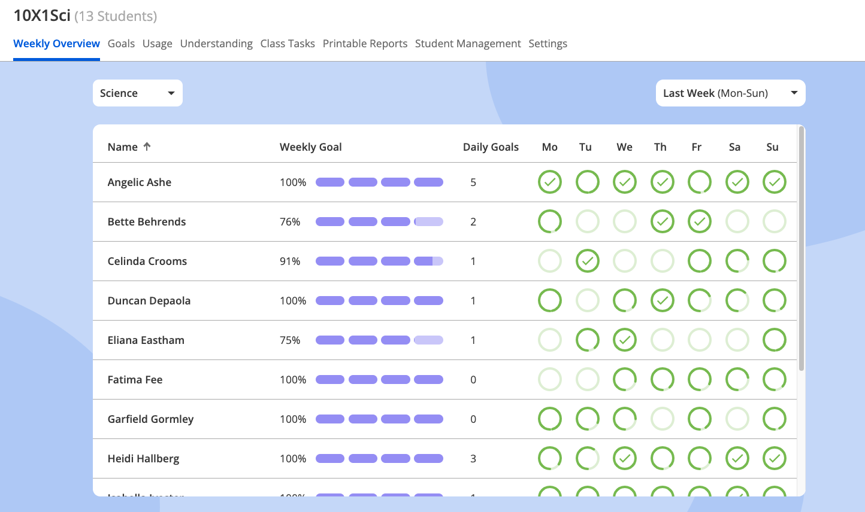Viewport: 865px width, 512px height.
Task: Sort by the Weekly Goal column header
Action: [310, 147]
